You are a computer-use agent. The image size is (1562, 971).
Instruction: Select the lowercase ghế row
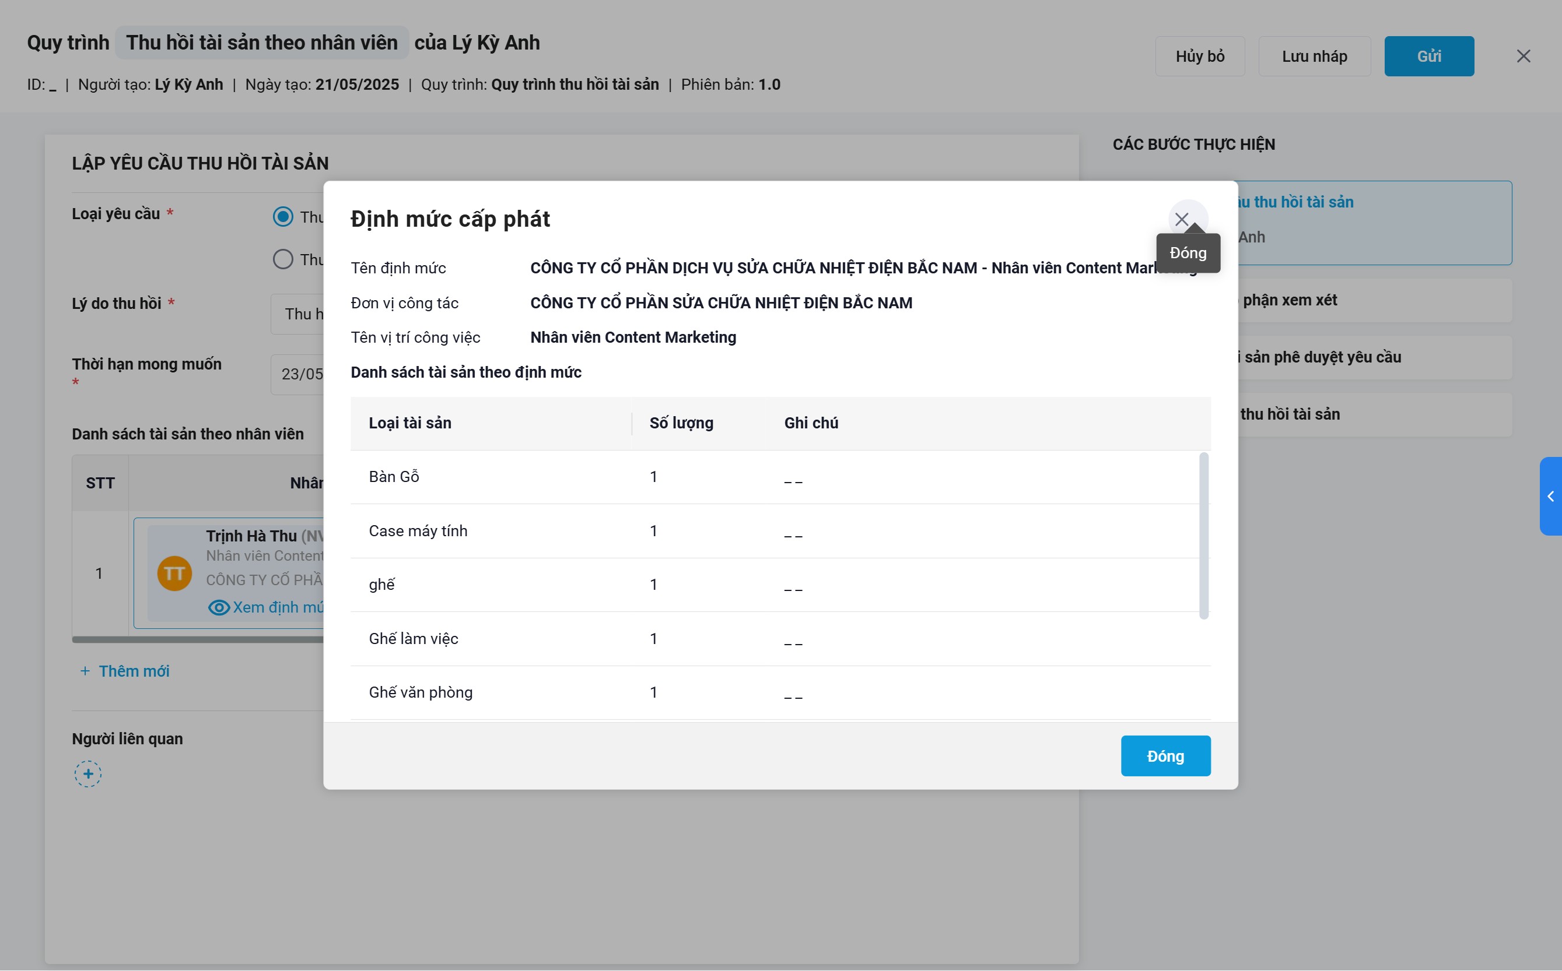click(x=780, y=585)
